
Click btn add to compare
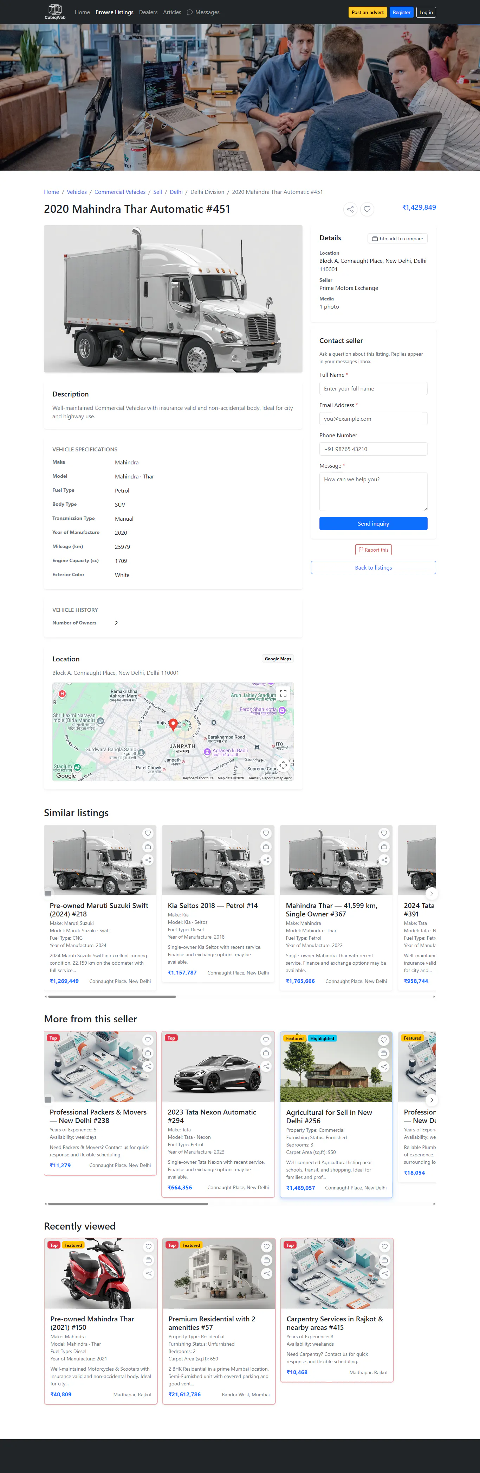(397, 239)
